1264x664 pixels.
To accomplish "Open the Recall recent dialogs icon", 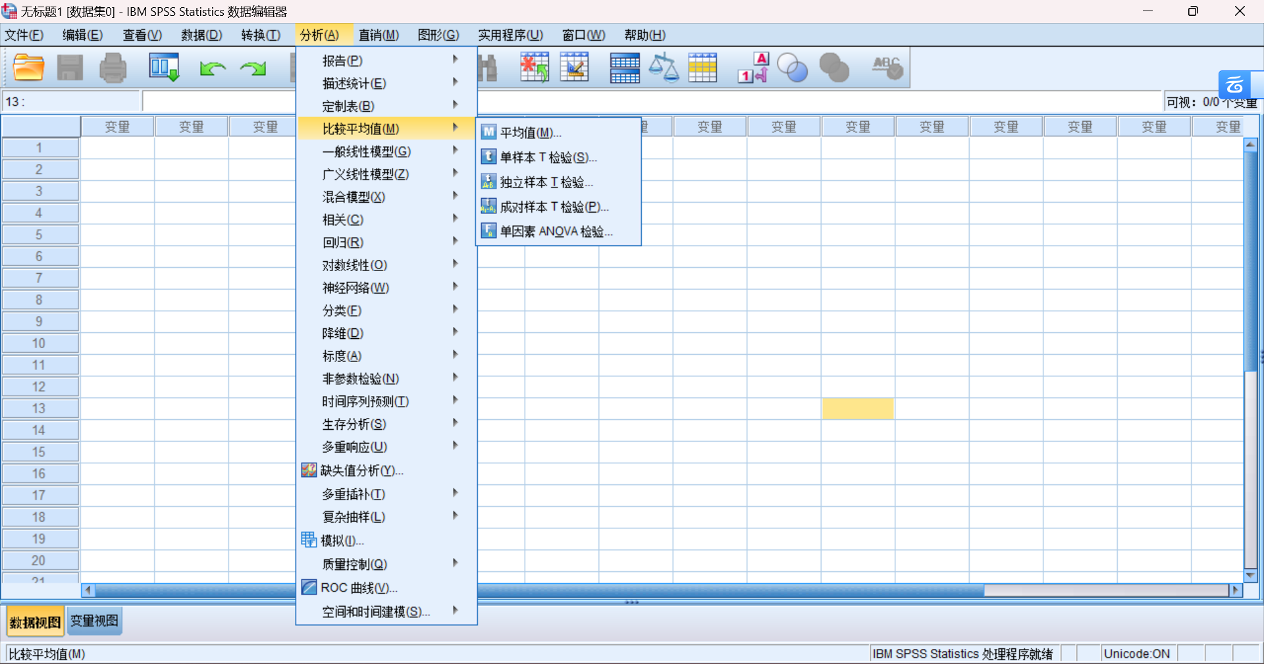I will (164, 67).
